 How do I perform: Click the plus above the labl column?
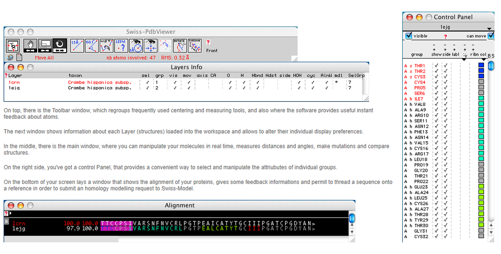pos(454,50)
